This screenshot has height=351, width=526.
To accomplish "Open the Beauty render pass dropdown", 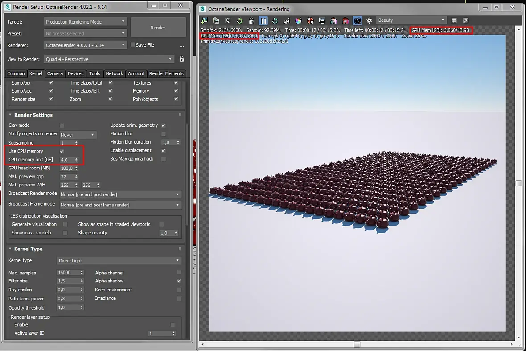I will coord(411,20).
